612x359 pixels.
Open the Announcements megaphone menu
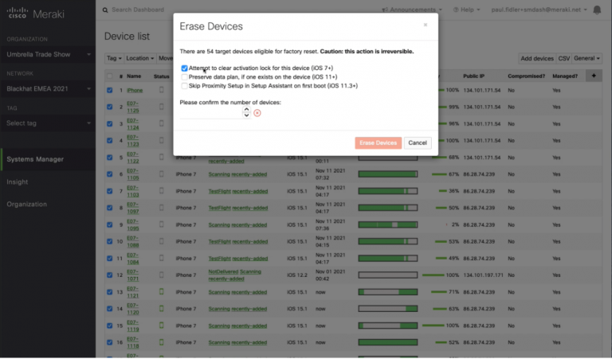(386, 10)
